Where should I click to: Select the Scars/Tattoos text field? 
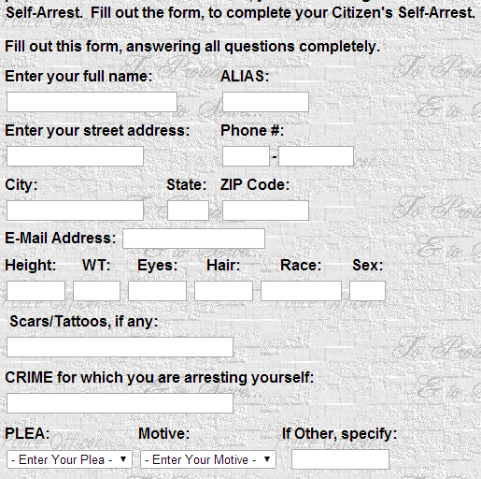pos(120,347)
